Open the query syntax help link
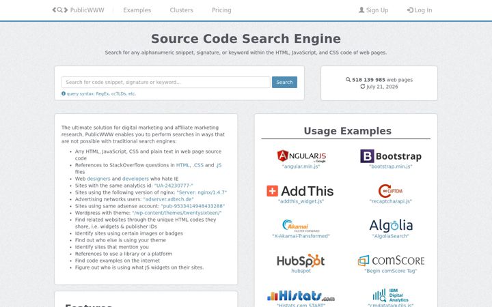Screen dimensions: 492x307 pos(101,93)
